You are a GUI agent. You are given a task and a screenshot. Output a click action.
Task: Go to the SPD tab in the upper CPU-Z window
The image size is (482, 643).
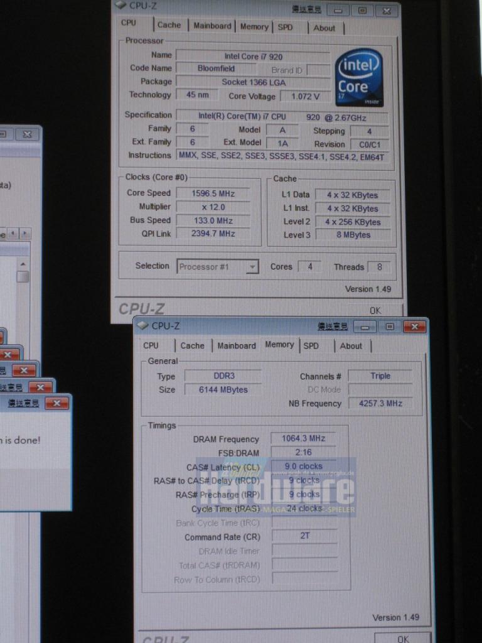click(x=286, y=28)
